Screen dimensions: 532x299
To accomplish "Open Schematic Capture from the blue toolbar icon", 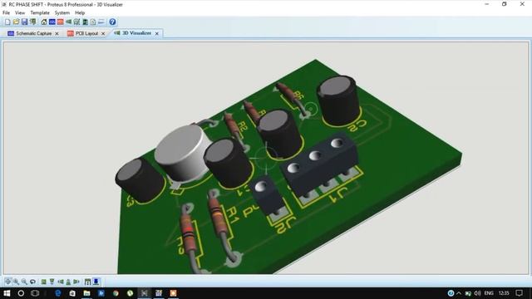I will (52, 22).
